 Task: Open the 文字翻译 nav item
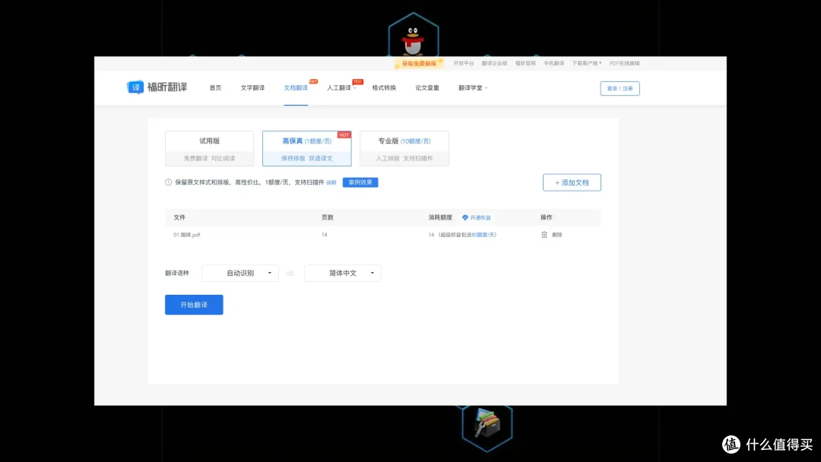pyautogui.click(x=252, y=88)
